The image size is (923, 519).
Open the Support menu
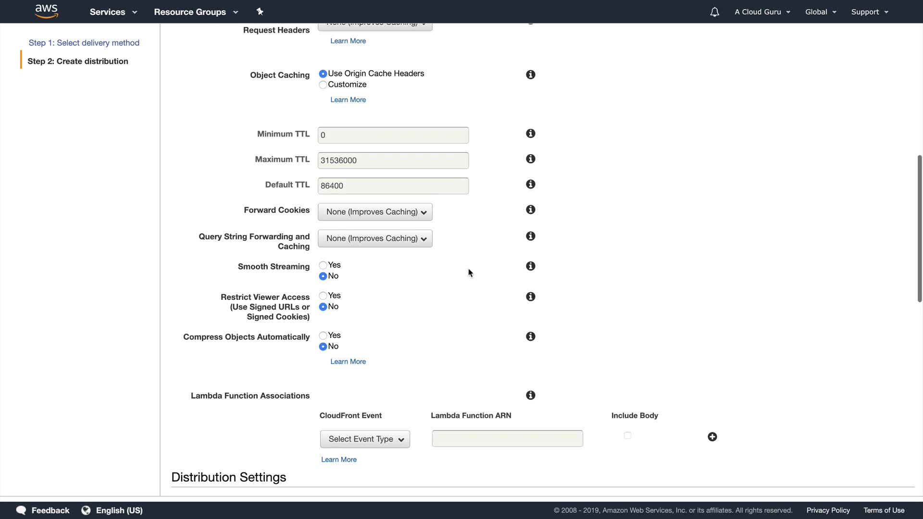point(869,12)
